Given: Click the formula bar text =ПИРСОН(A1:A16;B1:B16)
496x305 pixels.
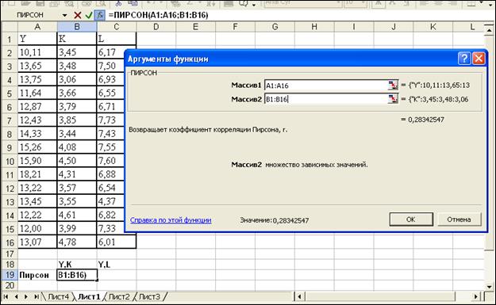Looking at the screenshot, I should click(158, 15).
